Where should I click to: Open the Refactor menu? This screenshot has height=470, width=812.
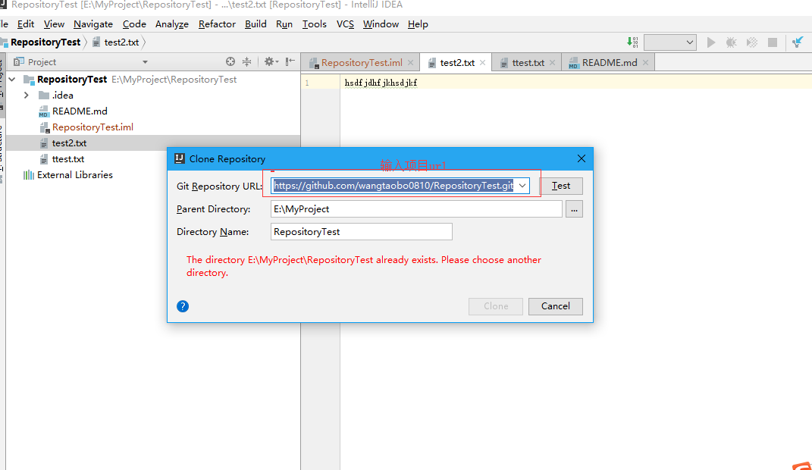click(x=217, y=24)
